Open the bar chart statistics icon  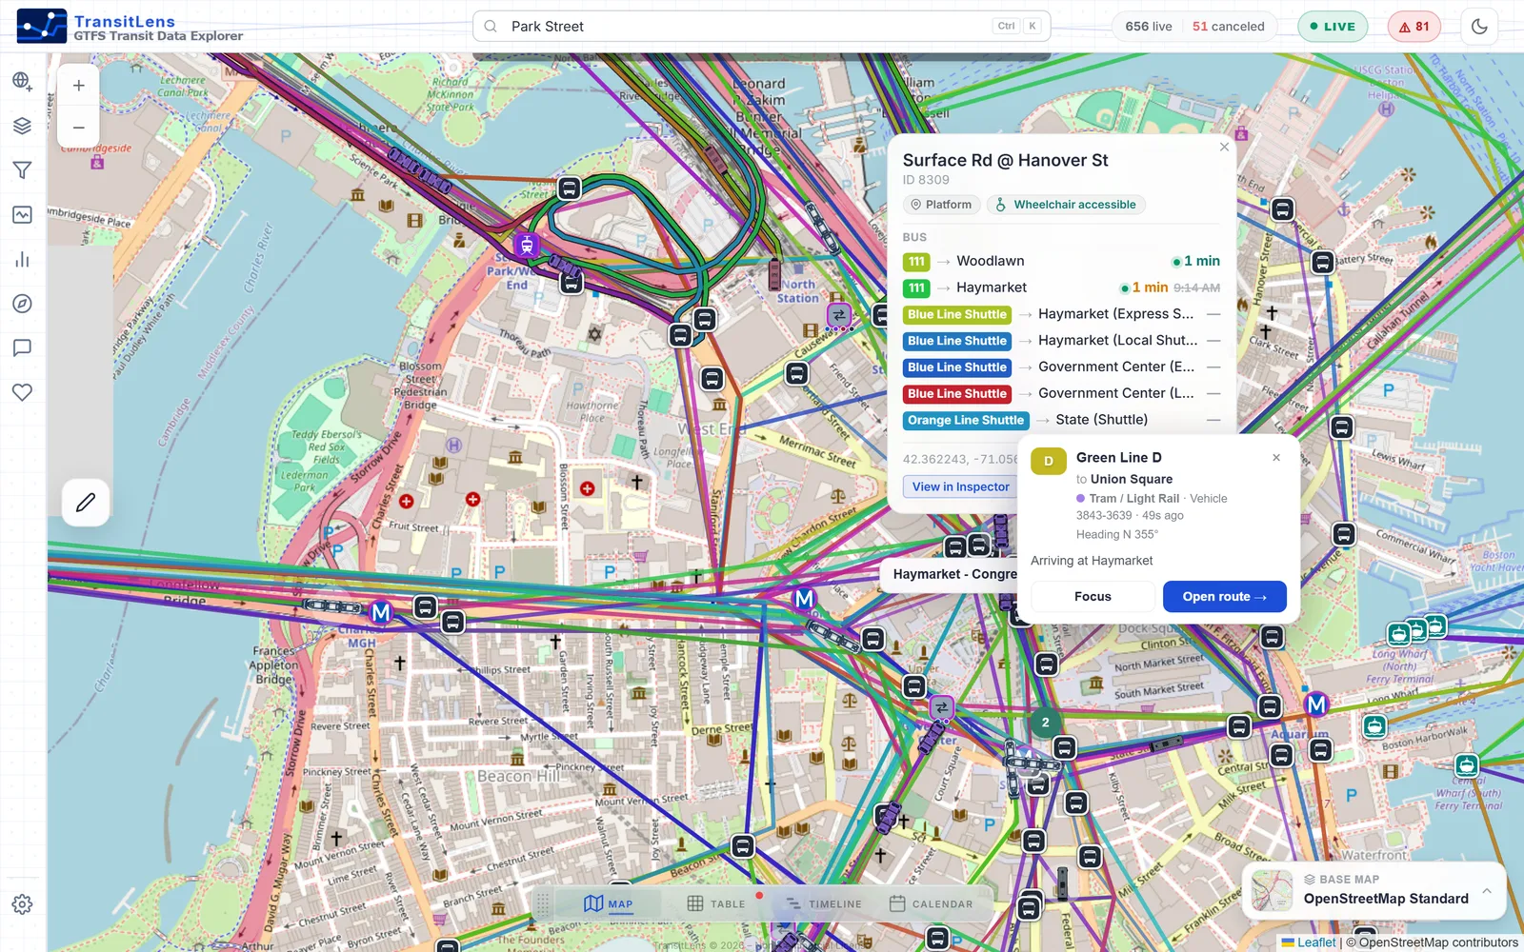[22, 259]
